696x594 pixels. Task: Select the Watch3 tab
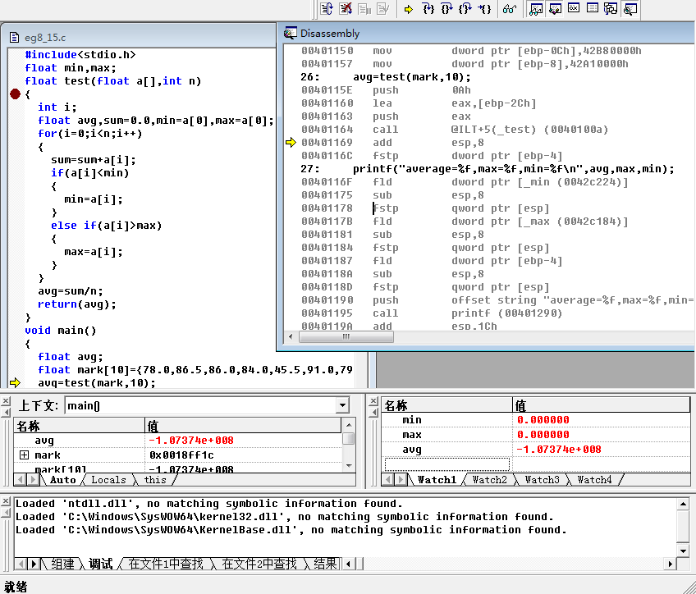(542, 479)
